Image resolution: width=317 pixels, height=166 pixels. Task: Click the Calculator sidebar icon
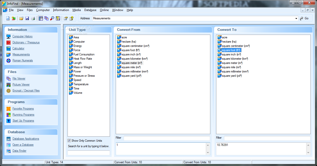click(x=9, y=48)
